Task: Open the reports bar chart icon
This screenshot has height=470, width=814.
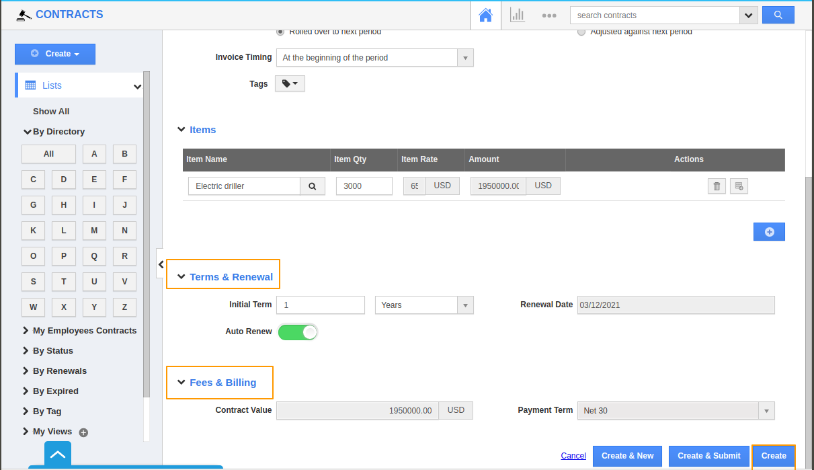Action: point(517,15)
